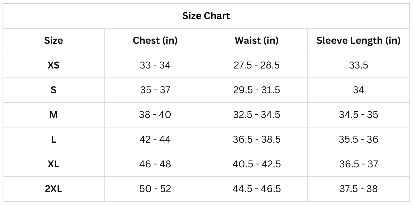The height and width of the screenshot is (206, 413).
Task: Click the chest measurement 50 - 52
Action: [155, 189]
